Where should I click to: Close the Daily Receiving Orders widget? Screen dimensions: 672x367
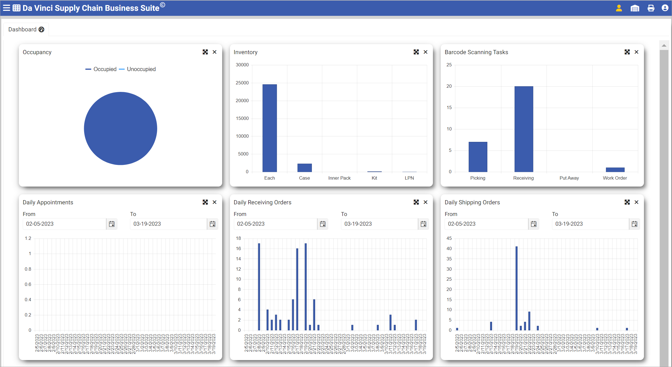(x=425, y=202)
